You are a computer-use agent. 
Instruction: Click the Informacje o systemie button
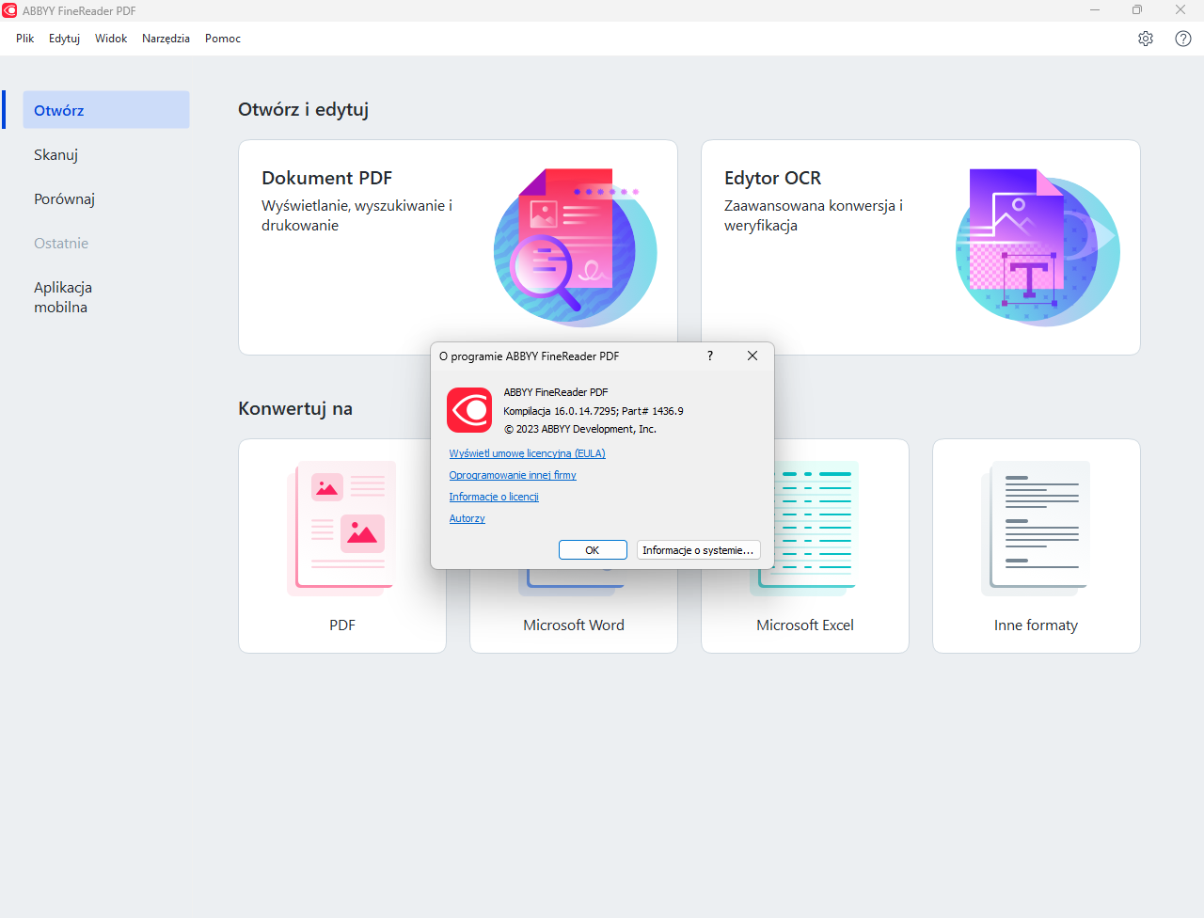(698, 550)
